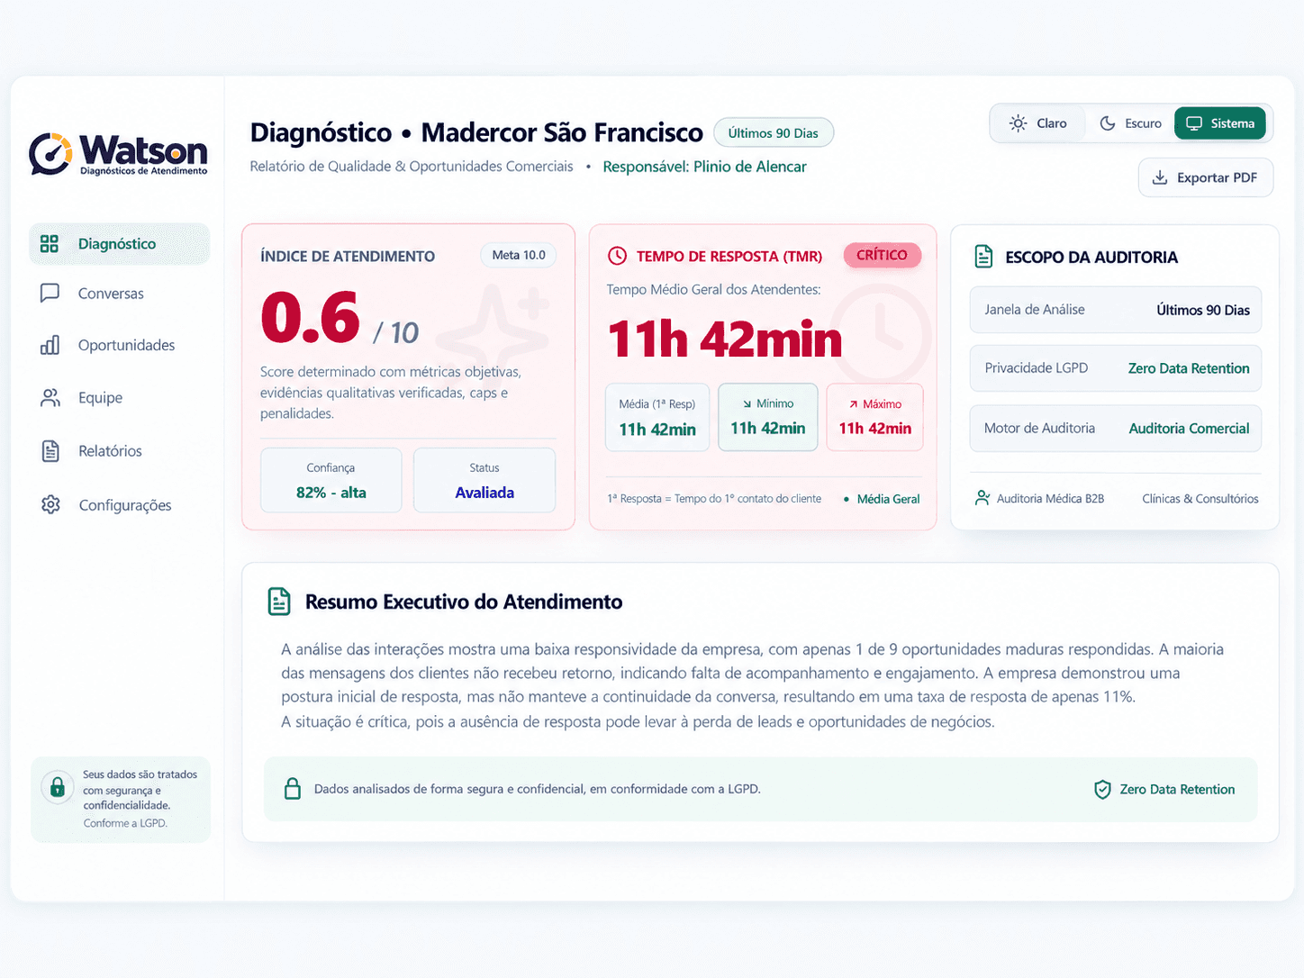Click the Oportunidades bar chart icon

click(x=50, y=345)
